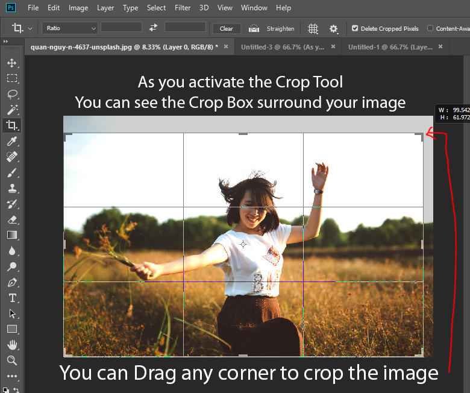Expand the Crop tool preset picker arrow

(30, 29)
